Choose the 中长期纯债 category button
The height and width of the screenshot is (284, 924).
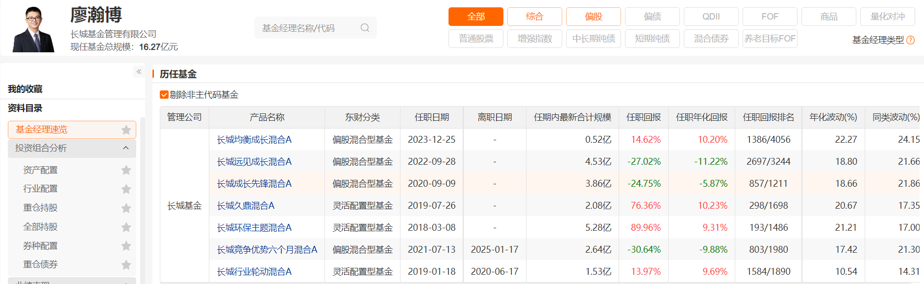point(593,39)
